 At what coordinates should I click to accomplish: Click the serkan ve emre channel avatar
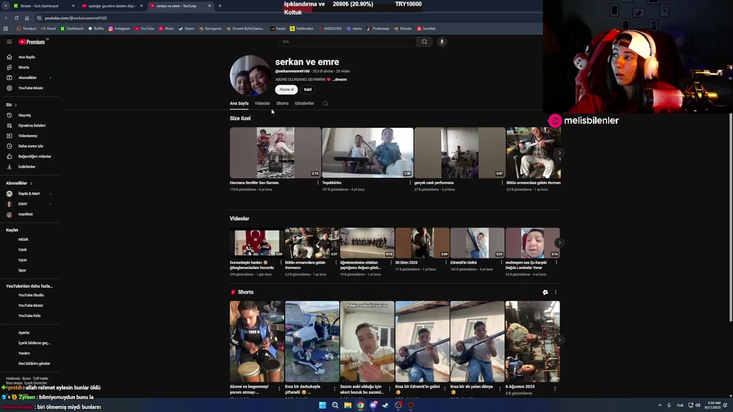[x=250, y=76]
